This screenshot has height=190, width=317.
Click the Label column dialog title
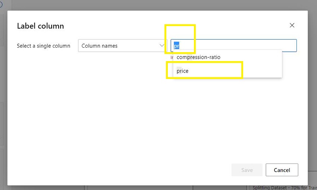[40, 26]
